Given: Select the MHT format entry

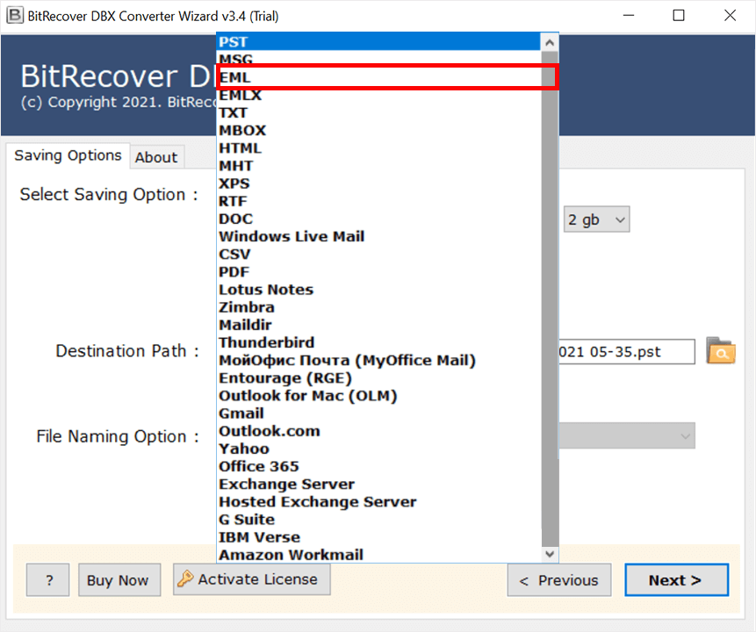Looking at the screenshot, I should coord(378,166).
